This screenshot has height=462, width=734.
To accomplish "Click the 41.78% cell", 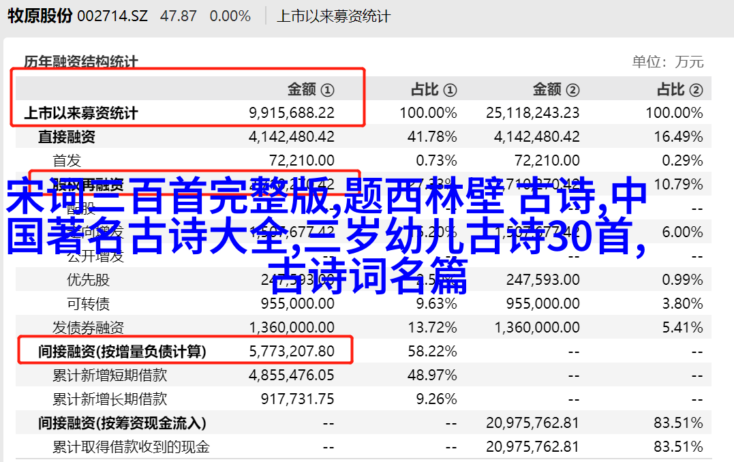I will click(x=432, y=137).
